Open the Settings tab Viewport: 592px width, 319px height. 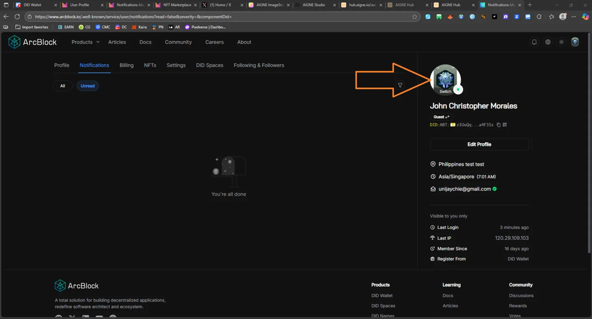click(176, 65)
